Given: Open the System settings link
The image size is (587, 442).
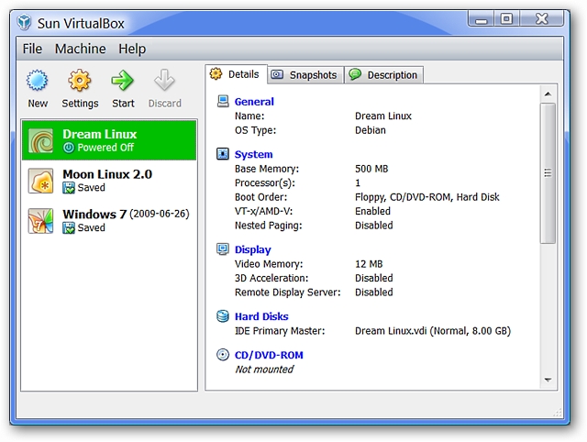Looking at the screenshot, I should [x=253, y=154].
